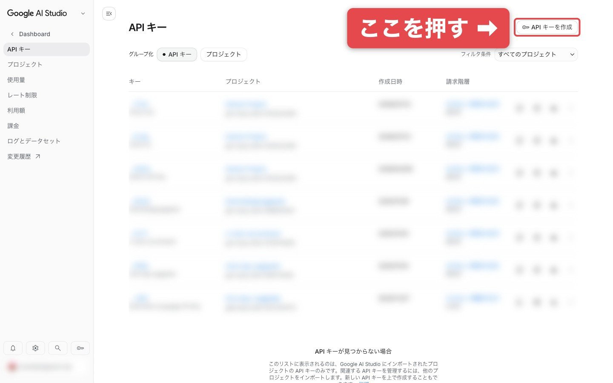Open the すべてのプロジェクト filter dropdown
The width and height of the screenshot is (613, 383).
[x=536, y=54]
